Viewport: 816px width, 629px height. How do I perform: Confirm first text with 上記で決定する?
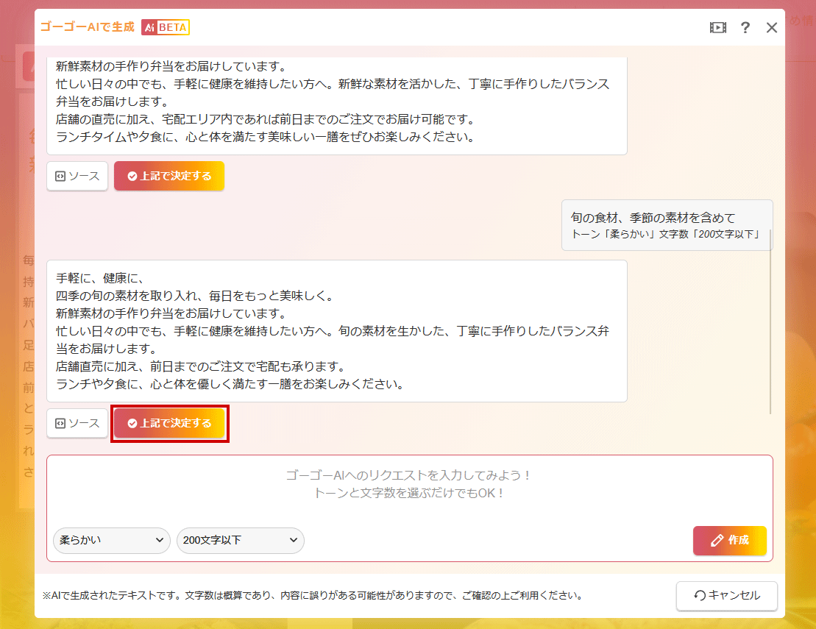(169, 176)
